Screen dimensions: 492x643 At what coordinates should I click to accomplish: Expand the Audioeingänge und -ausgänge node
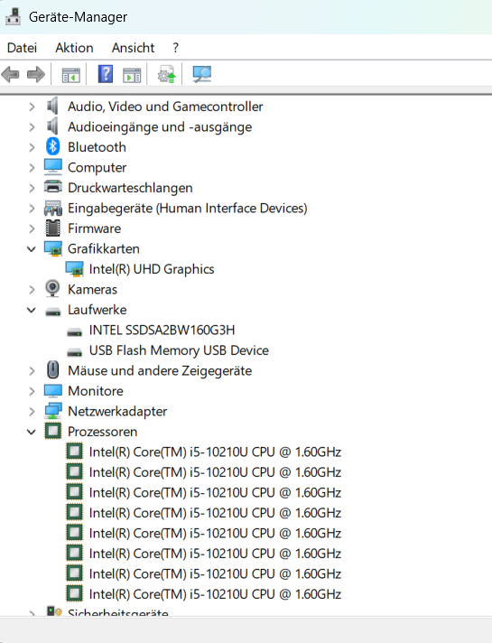[32, 127]
